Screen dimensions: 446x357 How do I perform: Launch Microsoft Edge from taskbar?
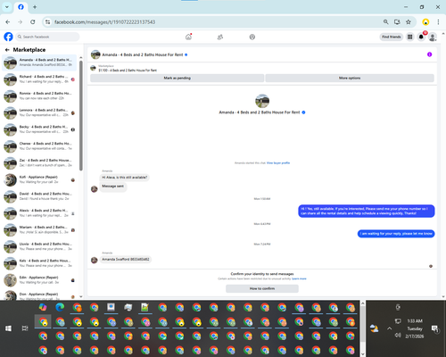(60, 307)
